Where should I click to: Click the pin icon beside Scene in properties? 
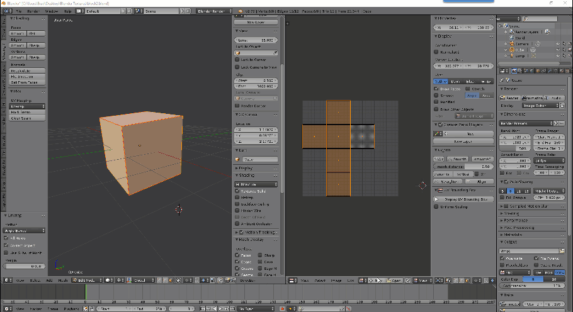(x=502, y=80)
